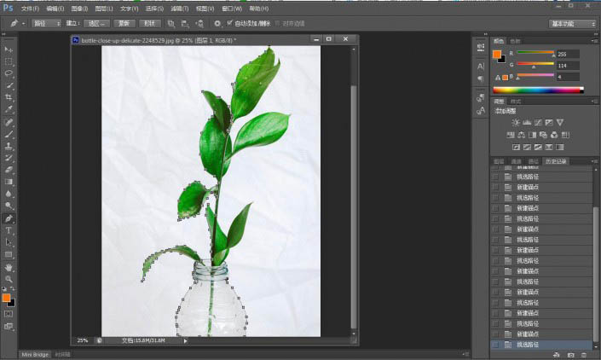Image resolution: width=601 pixels, height=360 pixels.
Task: Select the Move tool in the toolbox
Action: pos(9,50)
